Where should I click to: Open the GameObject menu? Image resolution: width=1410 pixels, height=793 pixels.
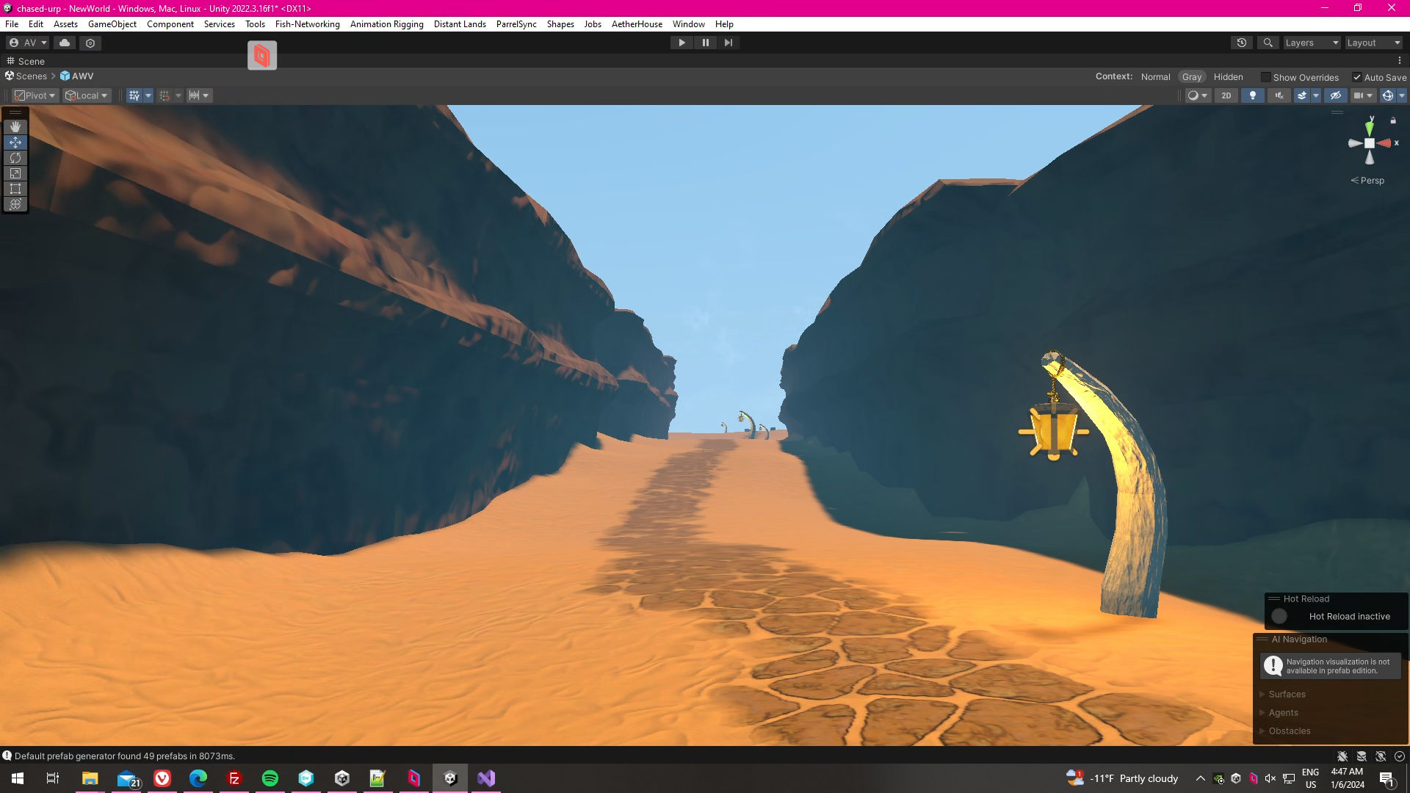[112, 24]
